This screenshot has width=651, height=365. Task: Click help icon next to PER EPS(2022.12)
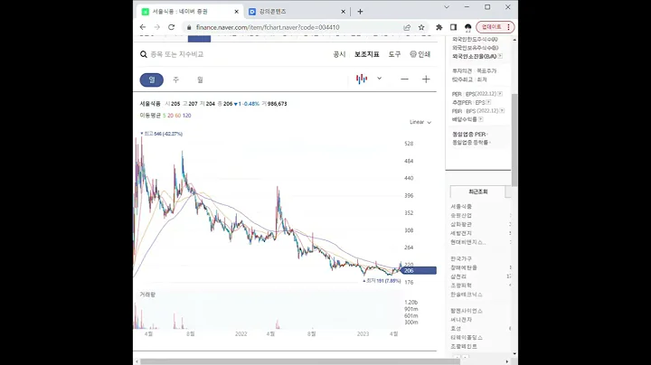coord(500,94)
